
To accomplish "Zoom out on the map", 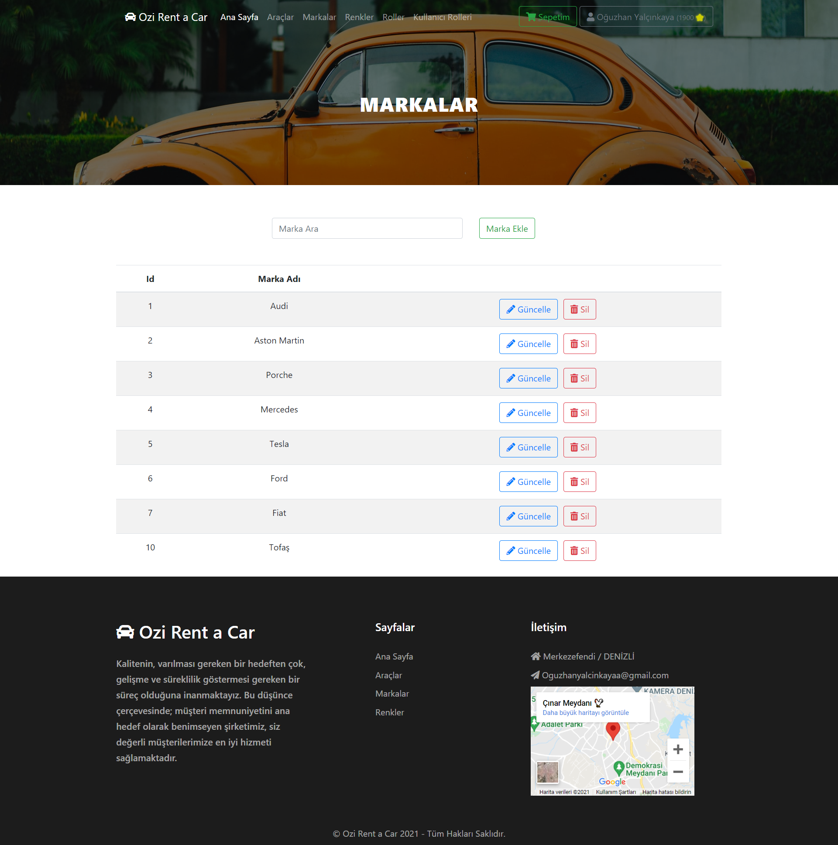I will coord(677,772).
